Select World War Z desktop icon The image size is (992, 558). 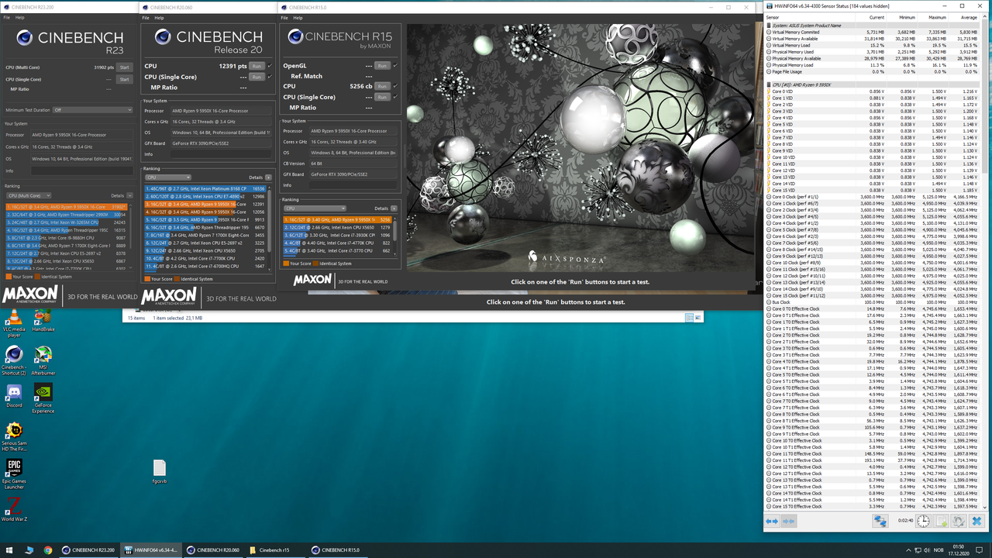click(x=14, y=510)
